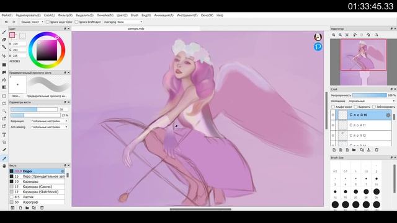
Task: Select the Magic Wand tool
Action: [x=4, y=111]
